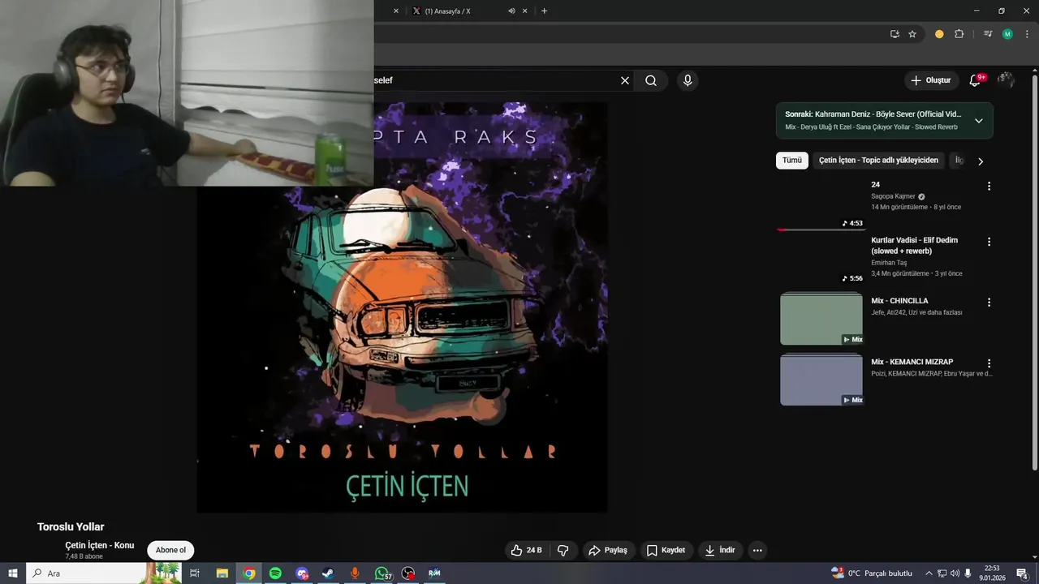Open the Mix - KEMANCI MIZRAP thumbnail
This screenshot has height=584, width=1039.
point(821,380)
